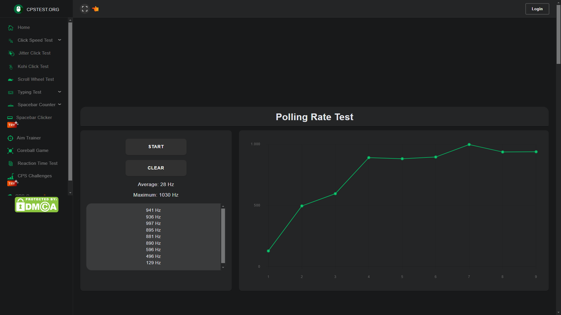Click the Jitter Click Test icon

[x=11, y=53]
